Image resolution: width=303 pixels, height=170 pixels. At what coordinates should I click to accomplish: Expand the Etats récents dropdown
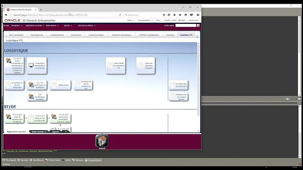coord(52,26)
